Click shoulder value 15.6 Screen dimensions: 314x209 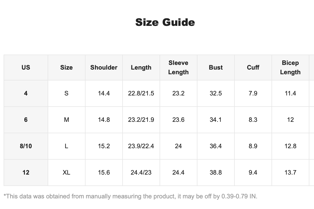point(104,173)
